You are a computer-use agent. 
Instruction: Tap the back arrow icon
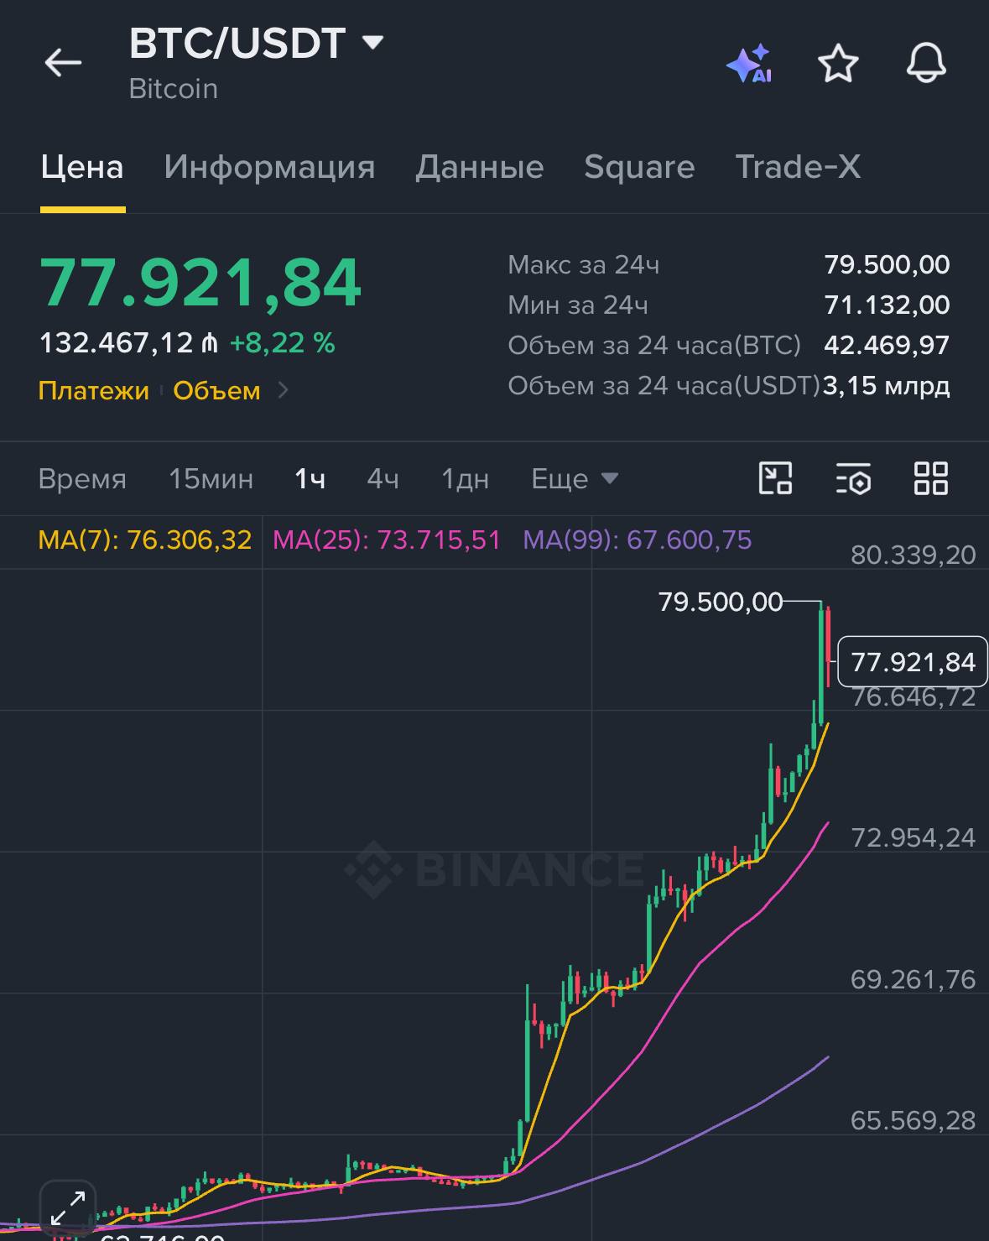pyautogui.click(x=63, y=63)
